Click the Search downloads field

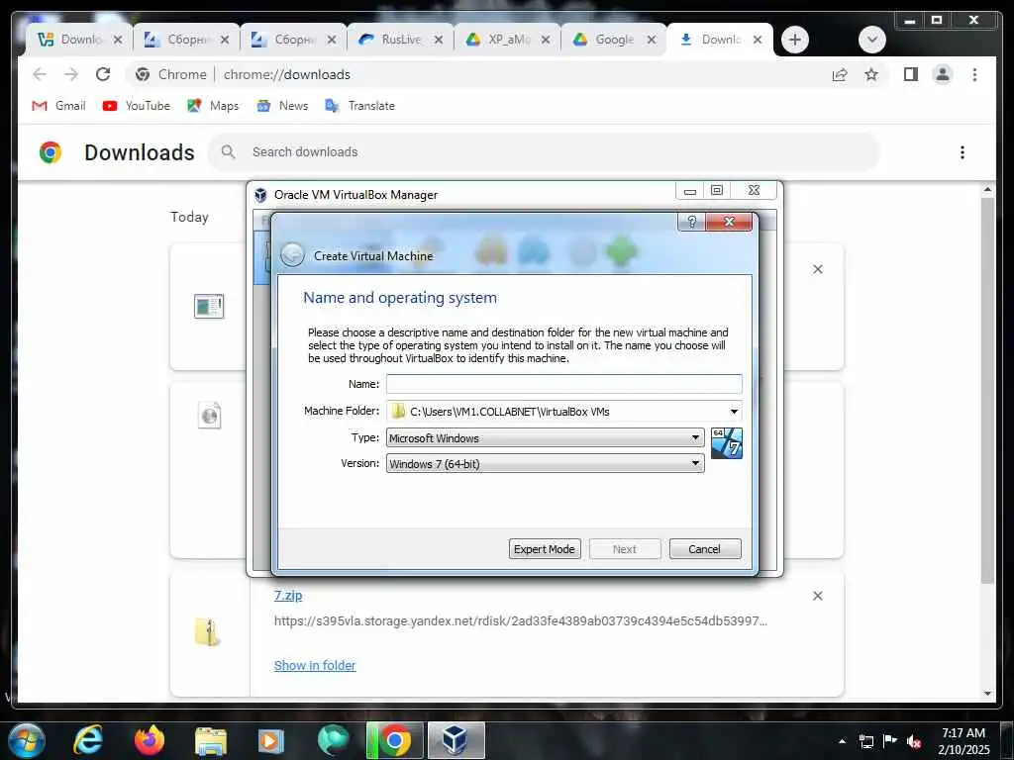tap(544, 151)
